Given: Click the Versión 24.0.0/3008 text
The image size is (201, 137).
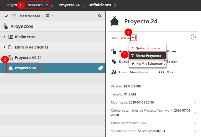Looking at the screenshot, I should point(126,86).
